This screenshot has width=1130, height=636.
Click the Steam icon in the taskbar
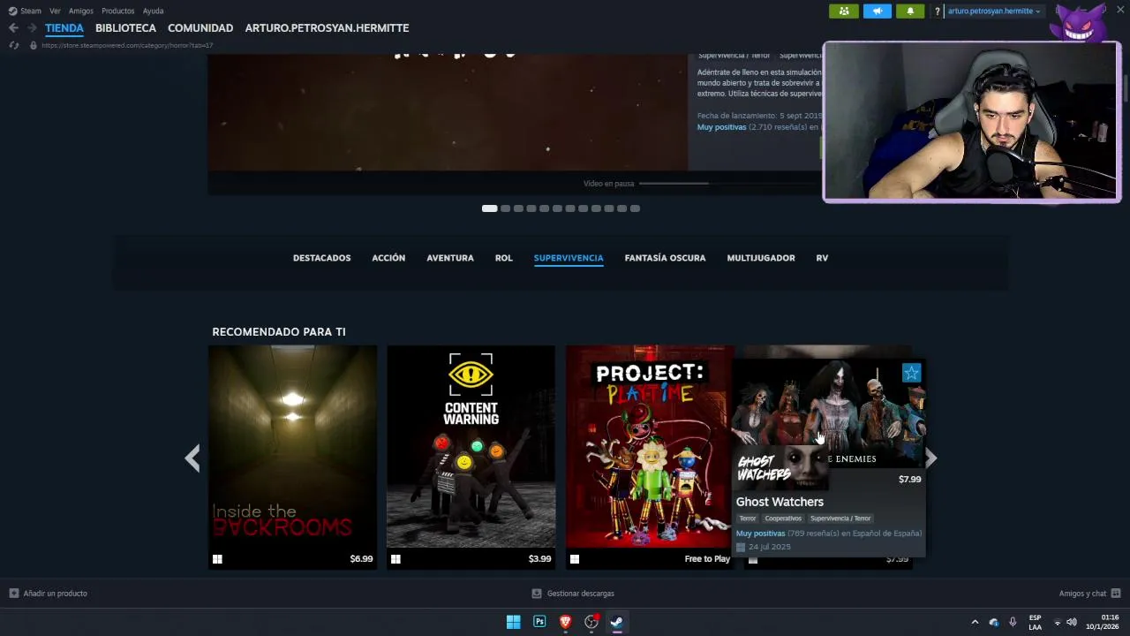pyautogui.click(x=617, y=622)
